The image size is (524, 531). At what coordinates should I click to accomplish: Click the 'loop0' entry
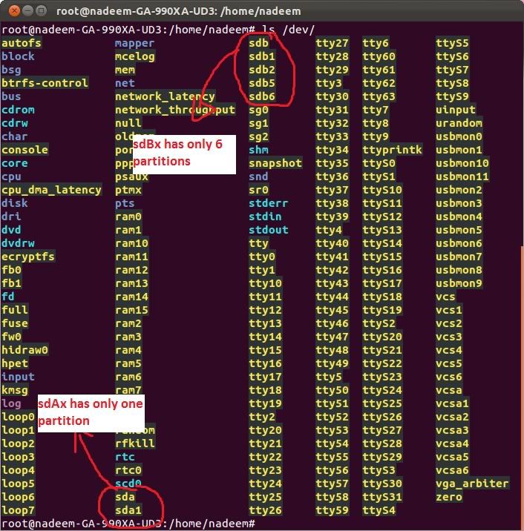[x=18, y=417]
